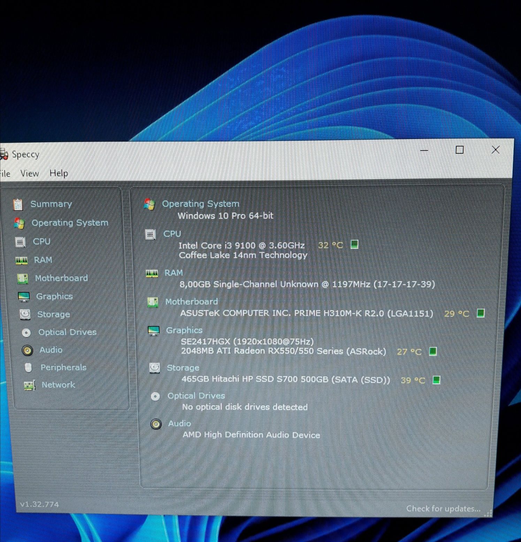Image resolution: width=521 pixels, height=542 pixels.
Task: Click the Motherboard heading link in summary
Action: pos(192,301)
